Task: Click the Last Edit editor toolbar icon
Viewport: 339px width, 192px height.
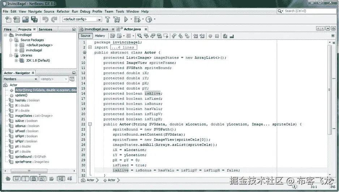Action: [112, 36]
